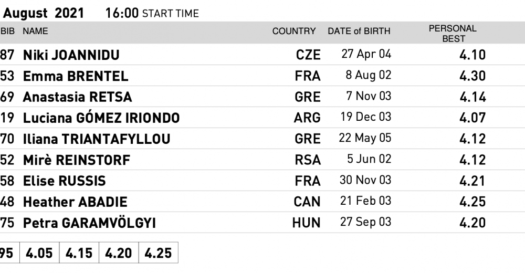525x273 pixels.
Task: Click the ARG country code
Action: 307,118
